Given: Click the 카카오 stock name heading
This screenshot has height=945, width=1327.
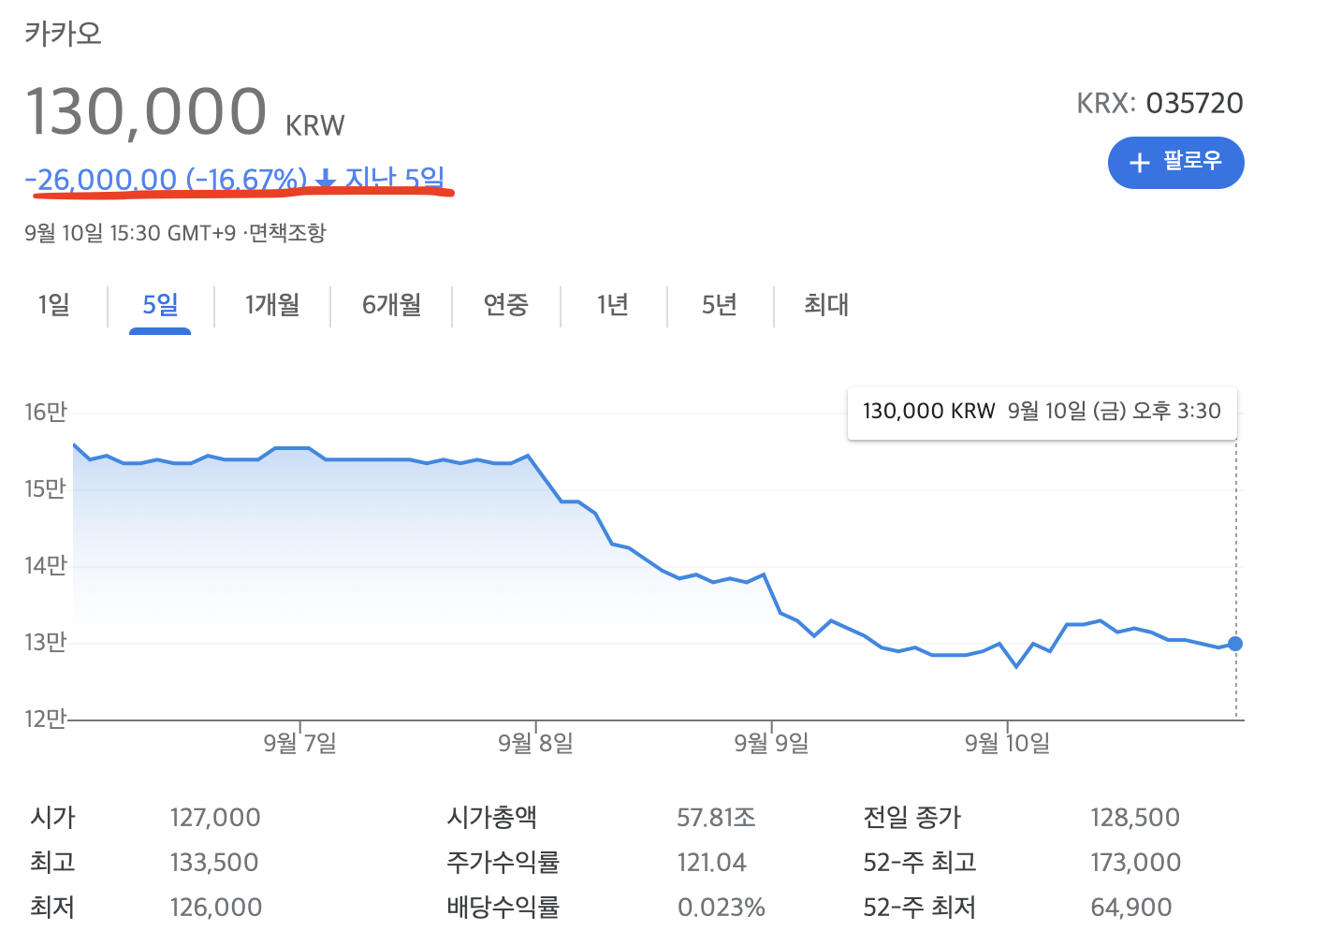Looking at the screenshot, I should point(63,34).
